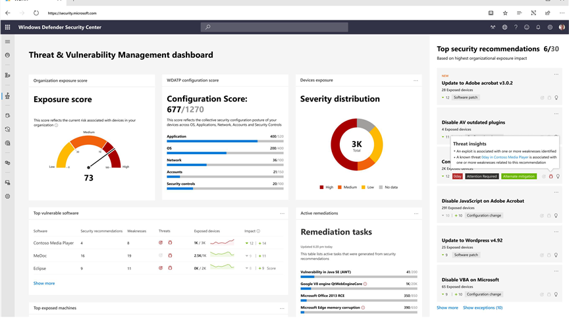The width and height of the screenshot is (569, 320).
Task: Click the Alternate mitigation green tag
Action: click(x=518, y=176)
